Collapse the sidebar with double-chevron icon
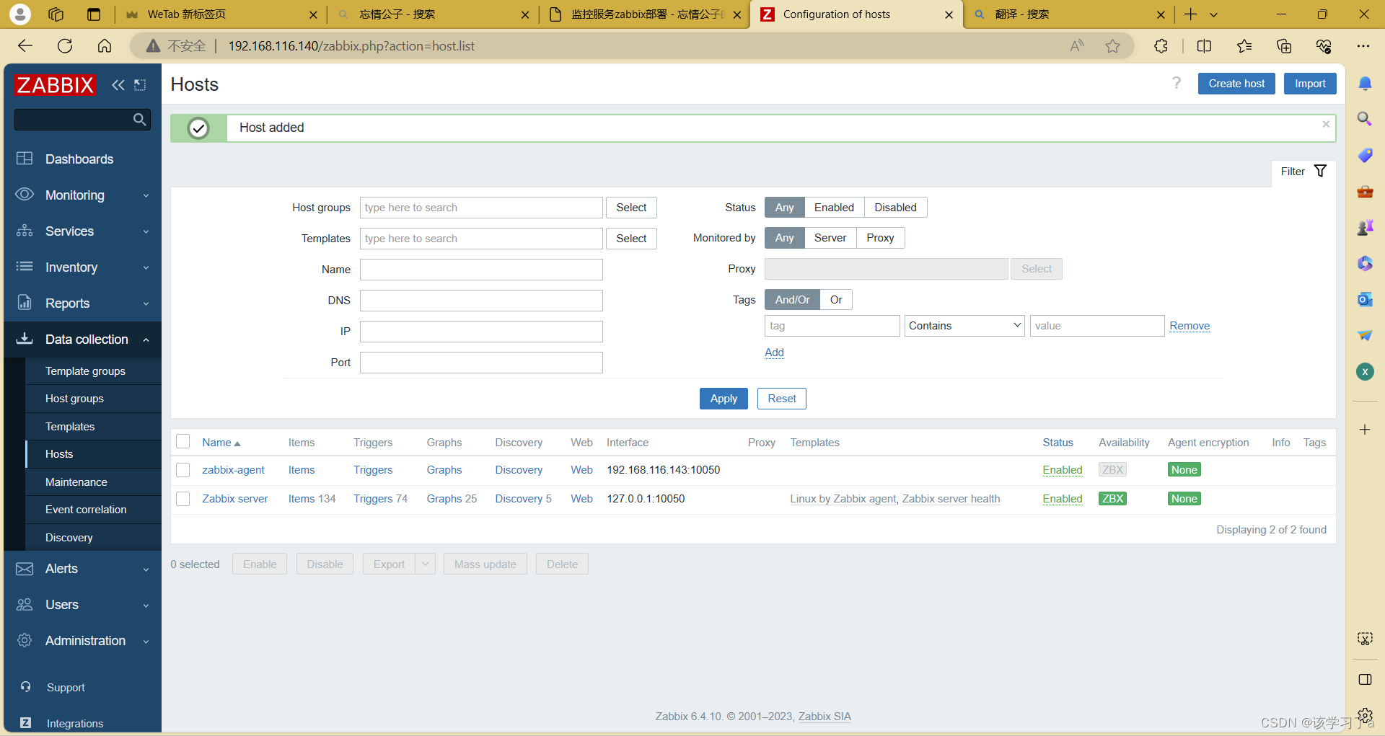The image size is (1385, 736). [x=118, y=85]
